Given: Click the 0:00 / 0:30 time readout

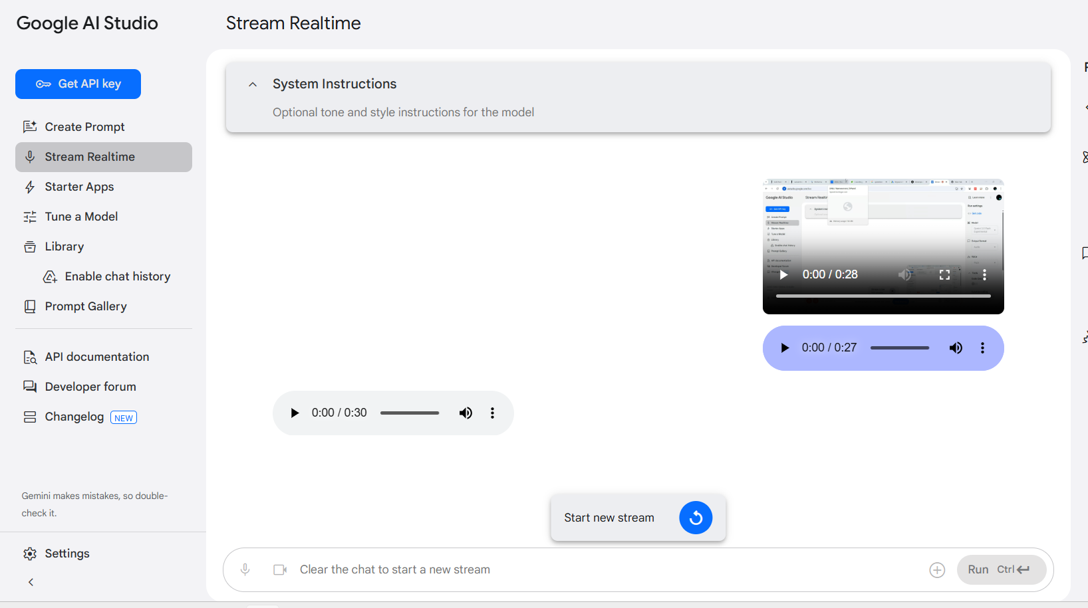Looking at the screenshot, I should (339, 413).
